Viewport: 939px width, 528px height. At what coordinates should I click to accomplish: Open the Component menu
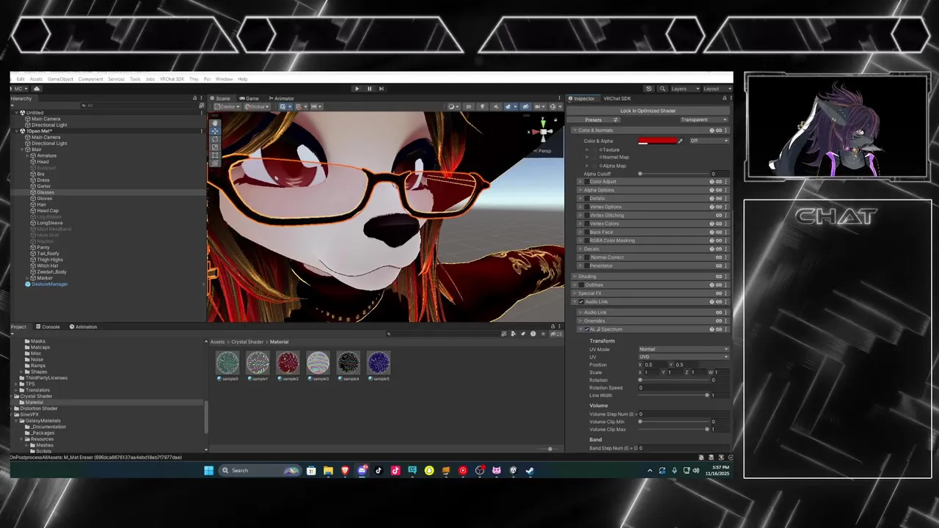90,79
